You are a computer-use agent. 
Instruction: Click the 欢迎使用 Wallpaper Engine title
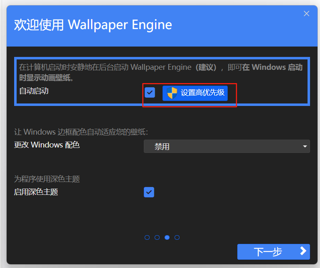(93, 25)
